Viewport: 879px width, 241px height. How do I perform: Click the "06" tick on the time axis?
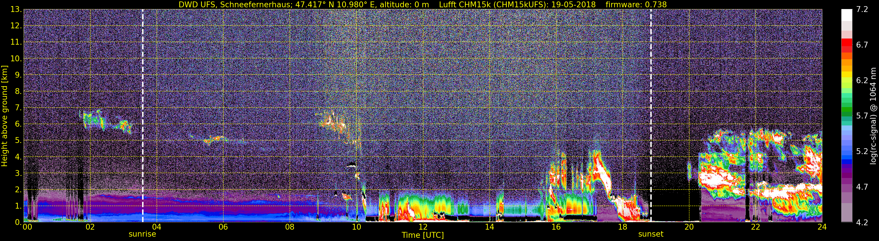click(223, 227)
